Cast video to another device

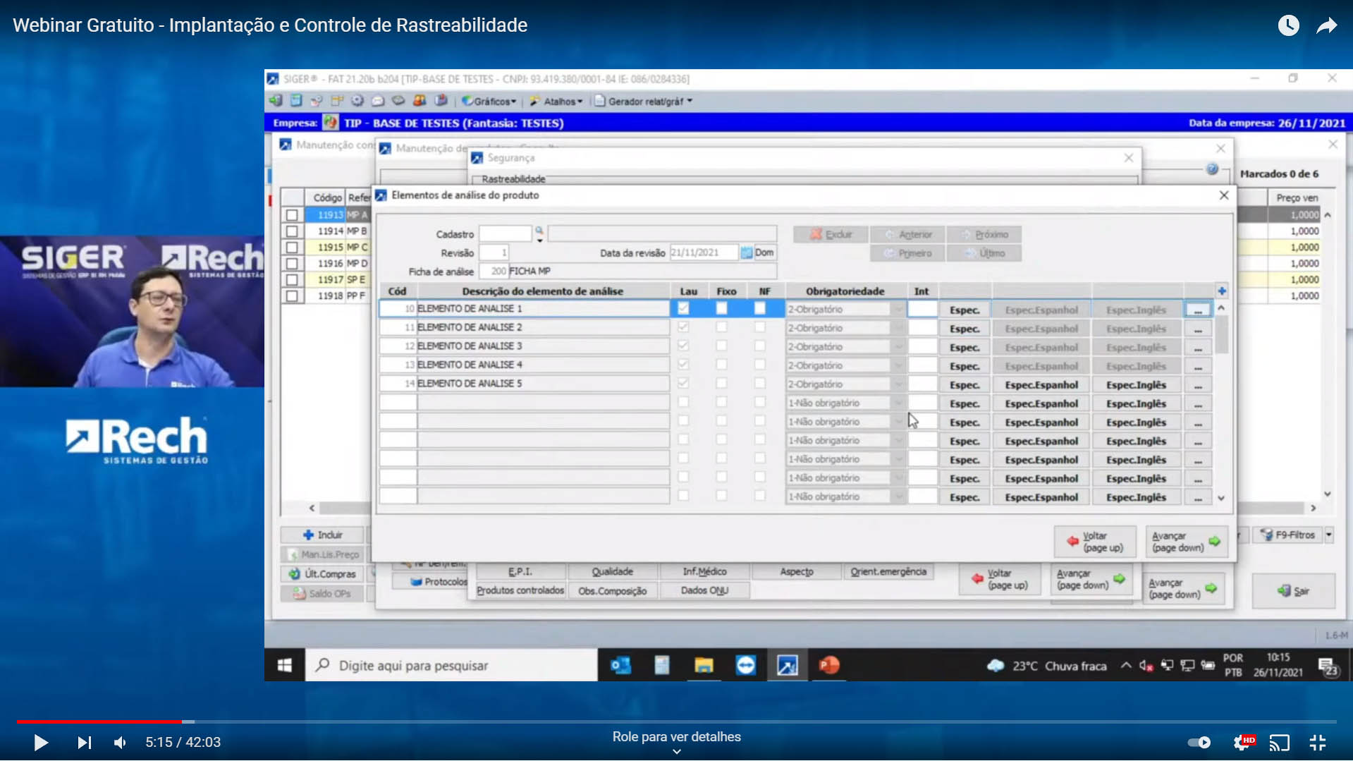pyautogui.click(x=1279, y=743)
